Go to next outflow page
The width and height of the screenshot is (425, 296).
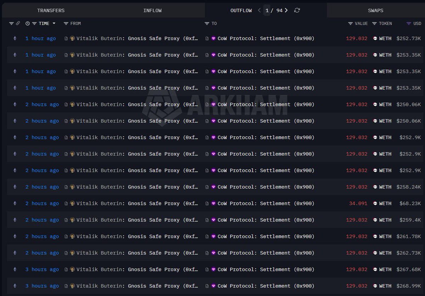click(286, 10)
